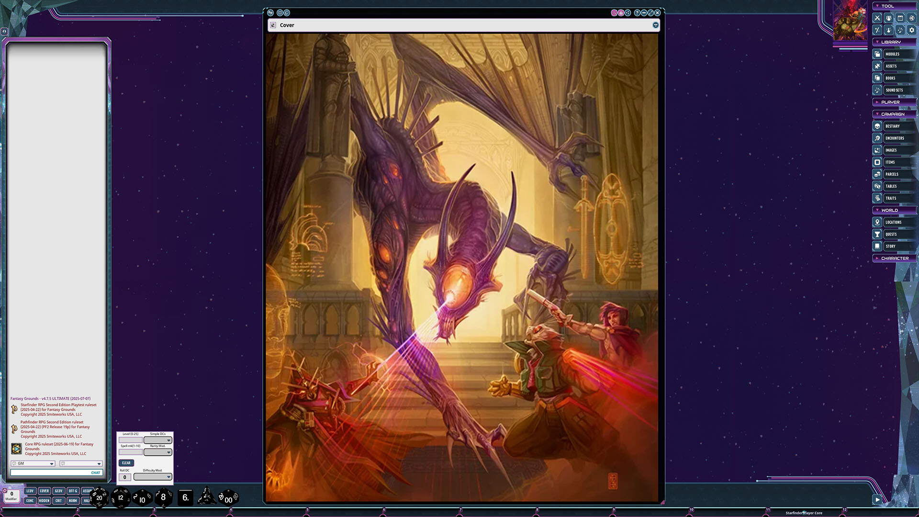Toggle the COVER roll modifier

point(44,491)
